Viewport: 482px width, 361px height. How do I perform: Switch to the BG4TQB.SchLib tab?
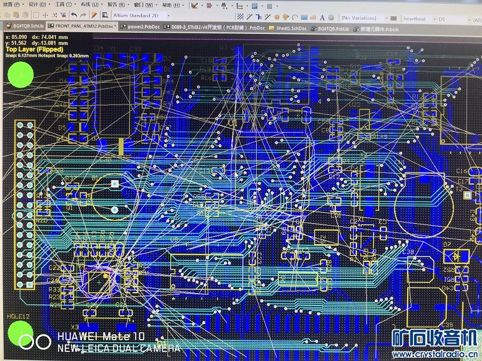tap(25, 26)
